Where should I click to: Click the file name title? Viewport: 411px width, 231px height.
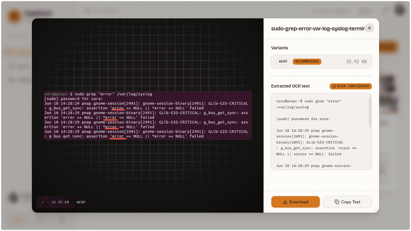[x=318, y=29]
